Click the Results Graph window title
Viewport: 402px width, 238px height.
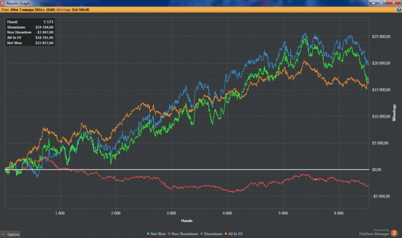pyautogui.click(x=18, y=3)
